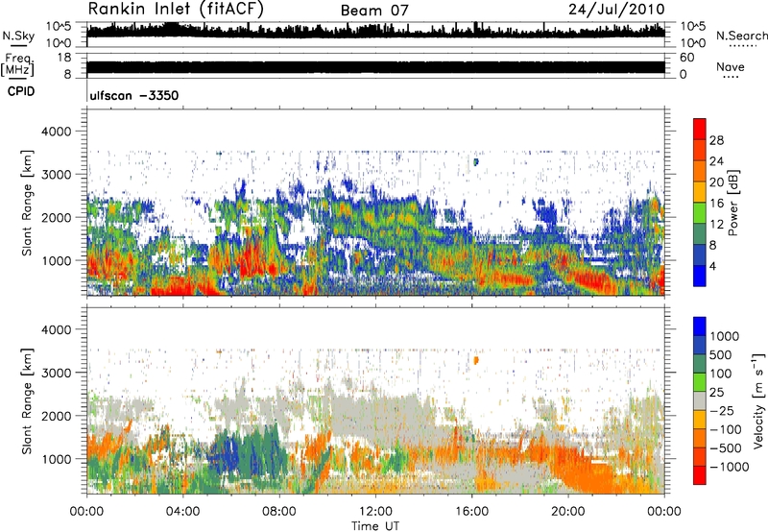Click the '20:00' time axis tick
Image resolution: width=768 pixels, height=532 pixels.
(x=568, y=512)
